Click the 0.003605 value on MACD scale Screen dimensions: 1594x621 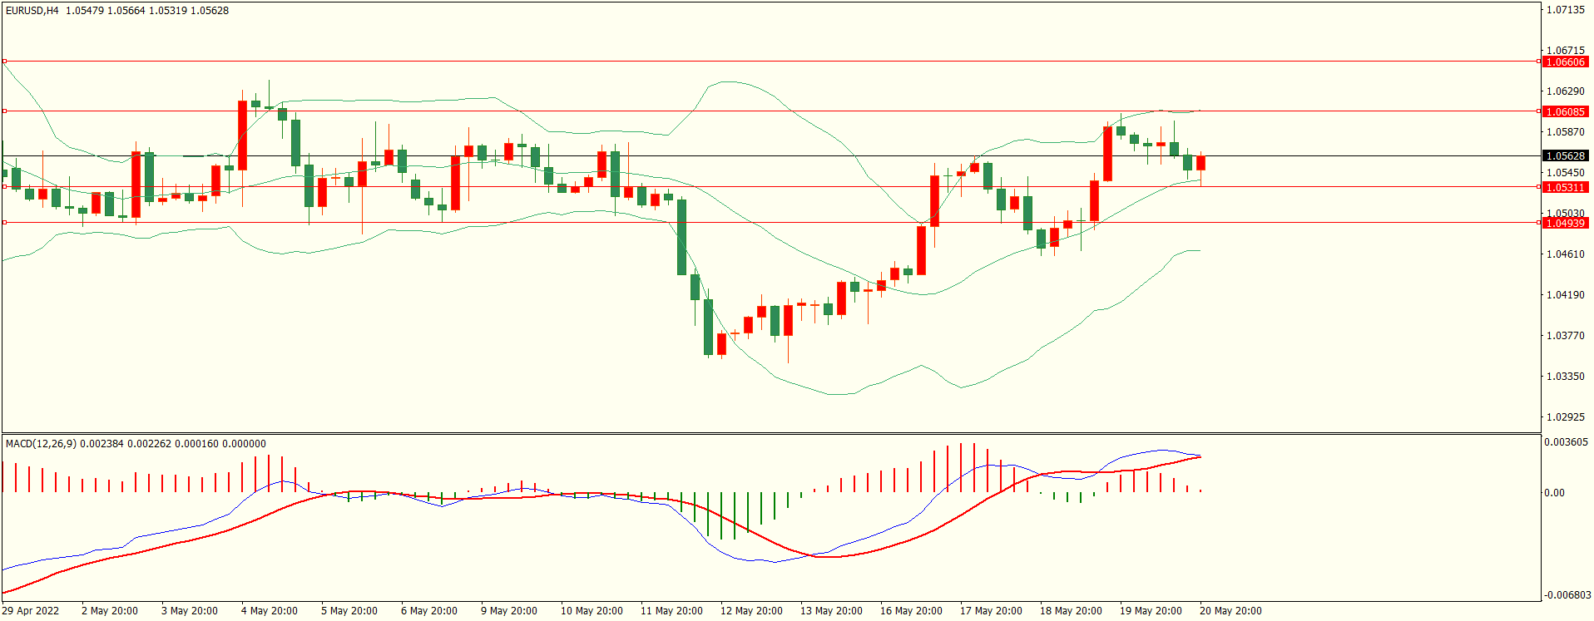[x=1566, y=442]
